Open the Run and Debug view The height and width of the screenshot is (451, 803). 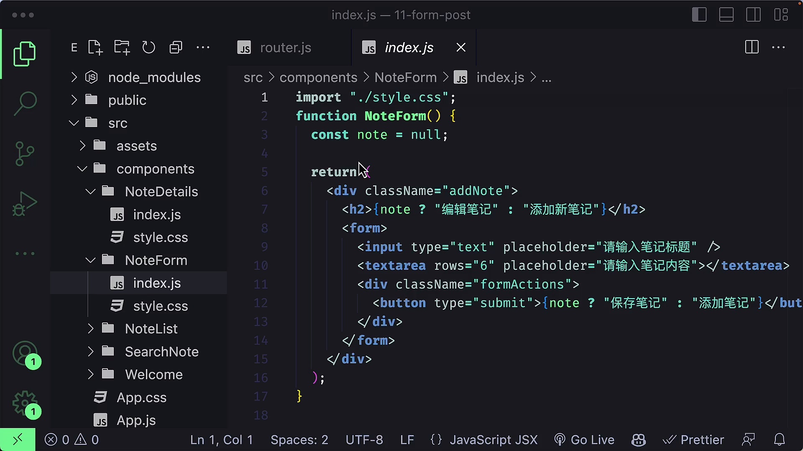tap(25, 204)
